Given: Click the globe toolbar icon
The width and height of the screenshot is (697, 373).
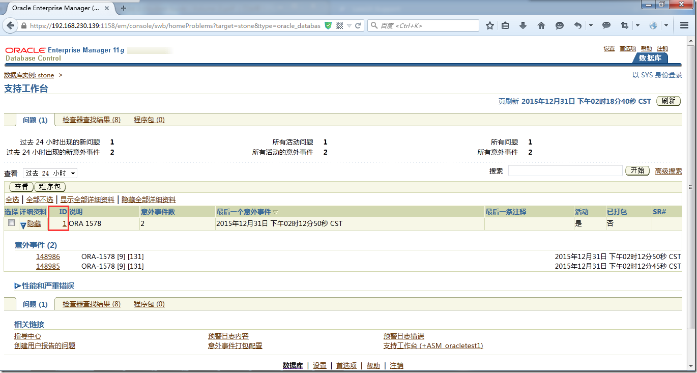Looking at the screenshot, I should click(x=653, y=25).
